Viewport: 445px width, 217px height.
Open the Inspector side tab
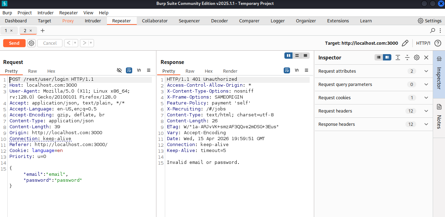pyautogui.click(x=439, y=74)
